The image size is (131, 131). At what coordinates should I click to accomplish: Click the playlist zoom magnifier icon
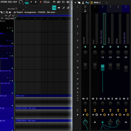7,12
